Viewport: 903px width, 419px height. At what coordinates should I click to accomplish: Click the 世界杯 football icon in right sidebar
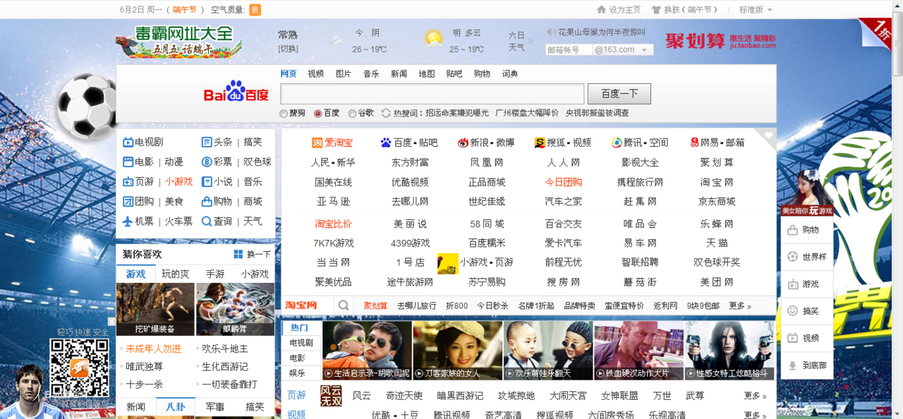[x=792, y=257]
